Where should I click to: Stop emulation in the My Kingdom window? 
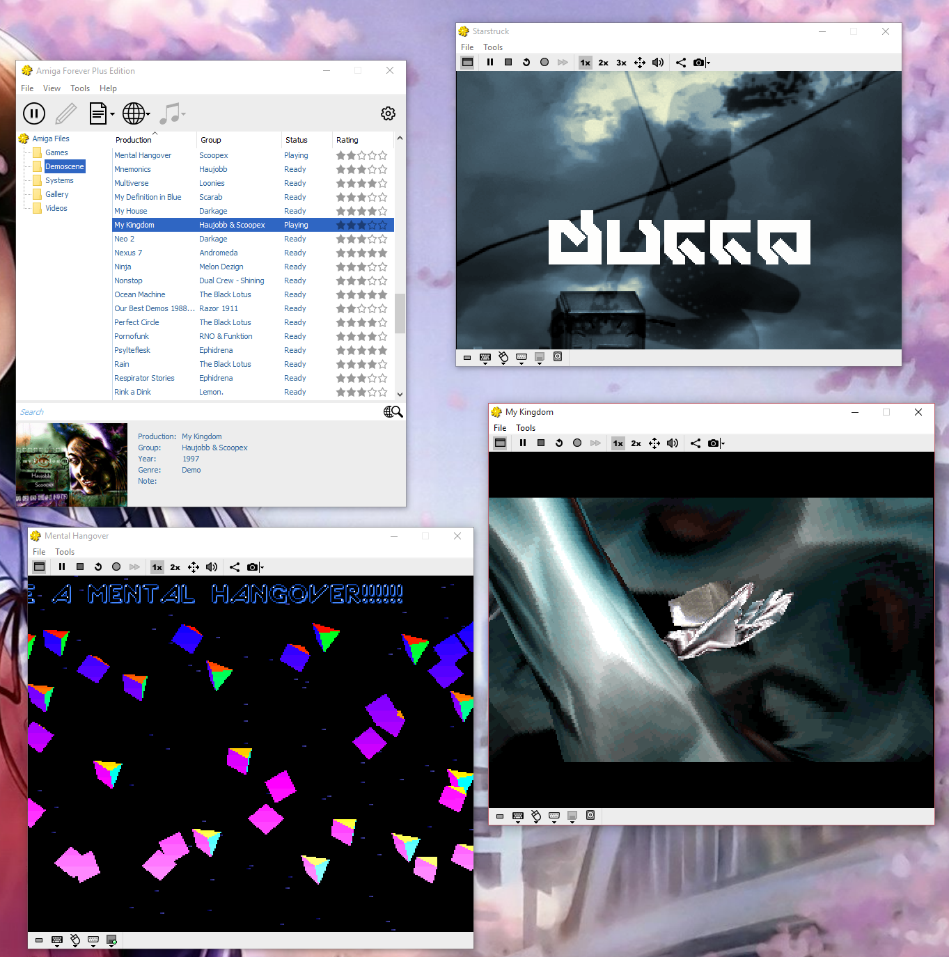[541, 443]
